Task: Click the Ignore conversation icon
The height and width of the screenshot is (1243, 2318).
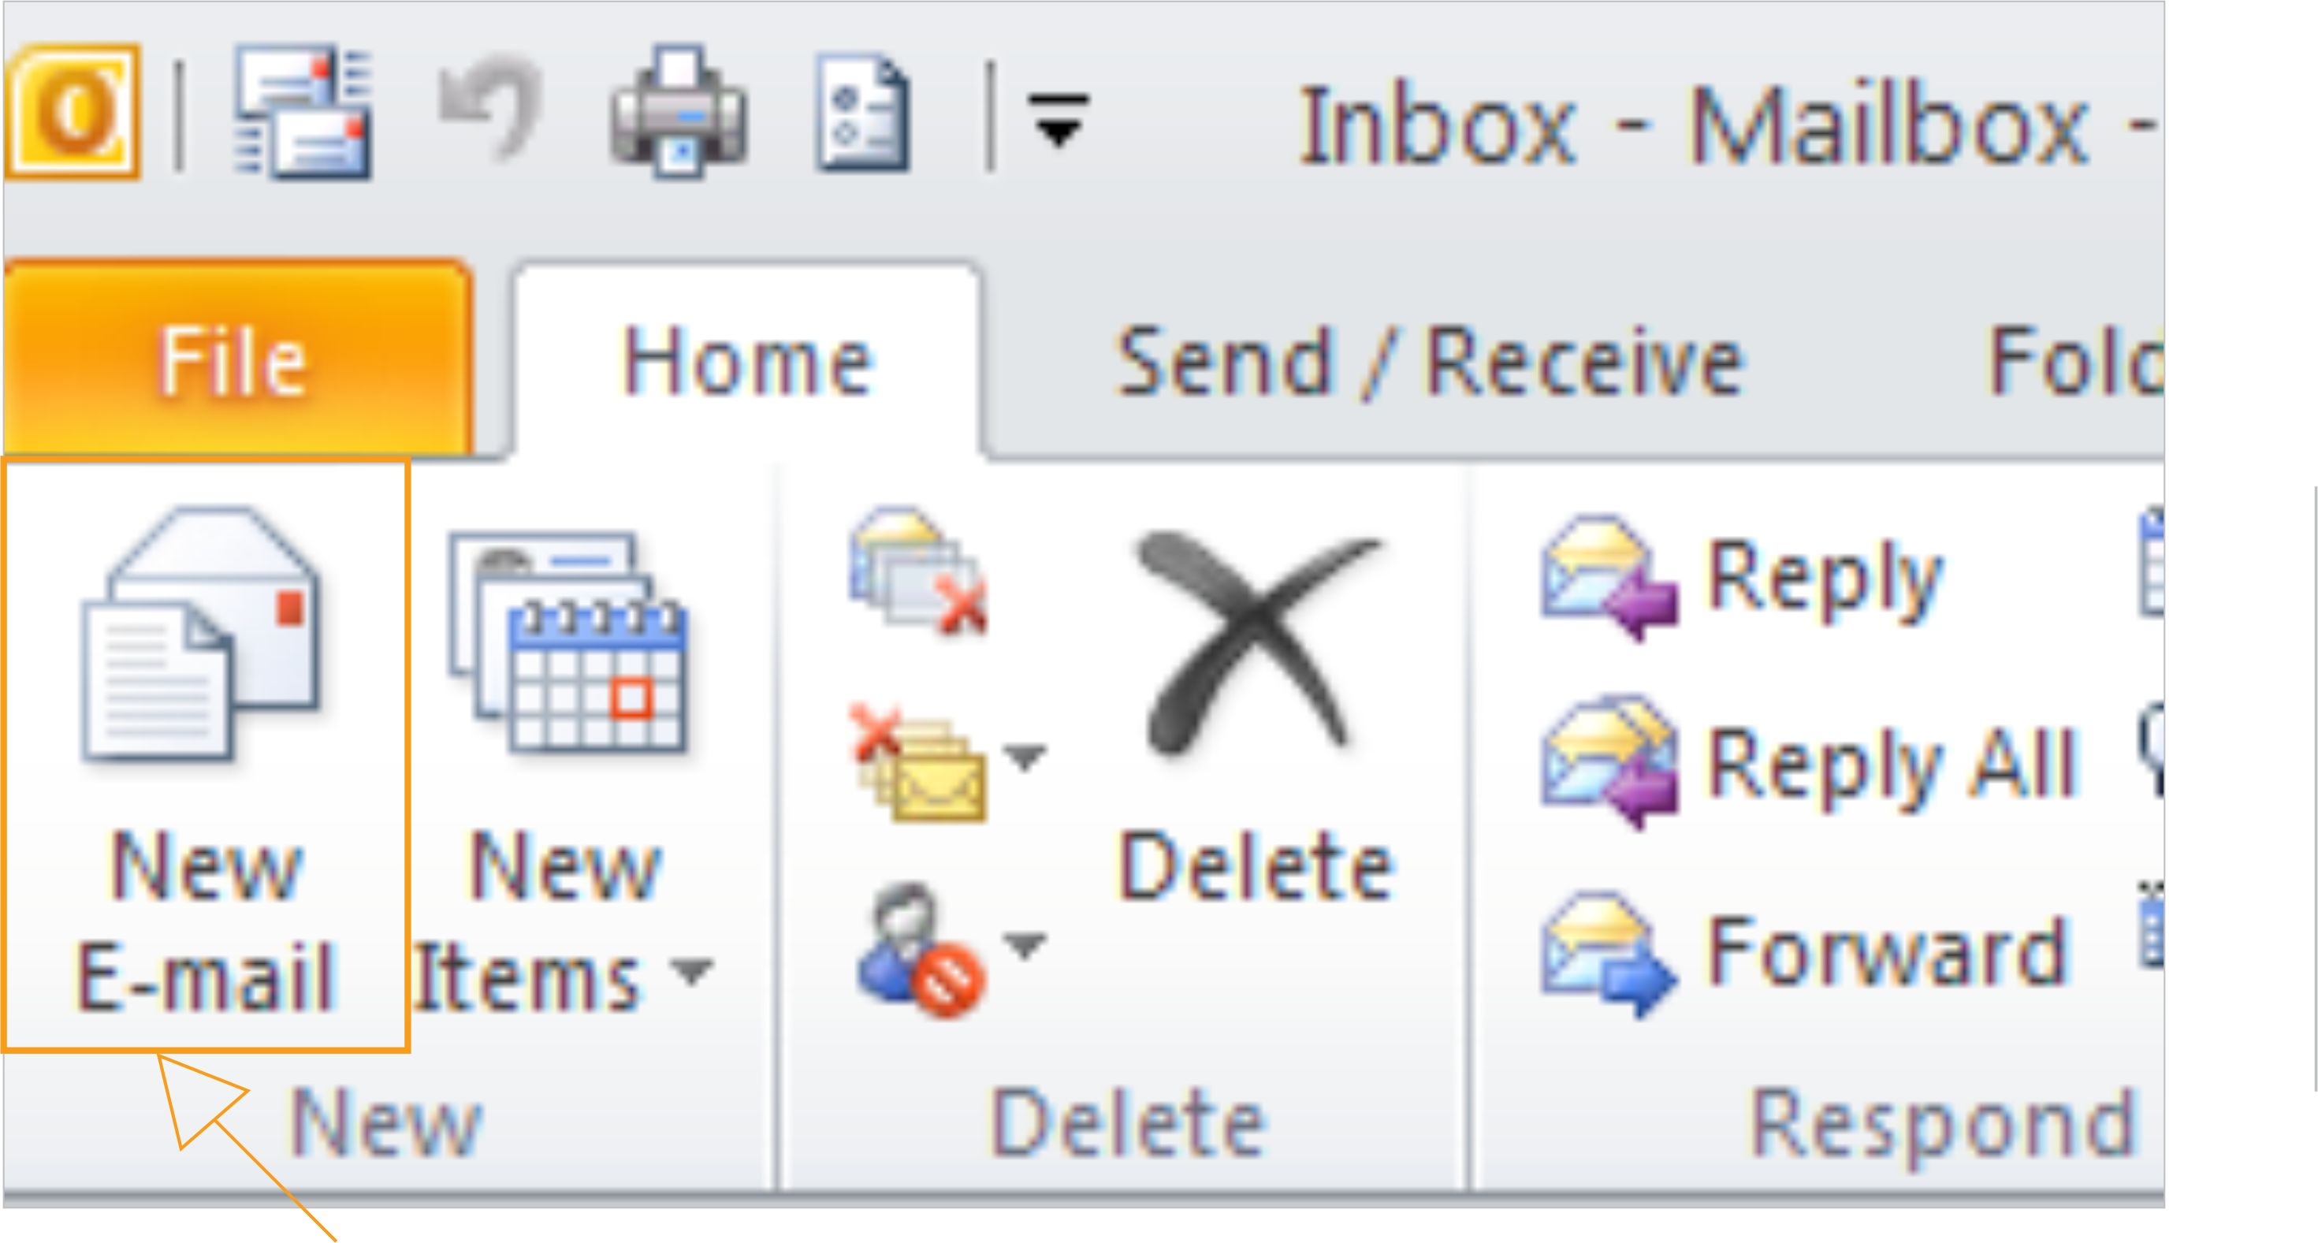Action: 918,570
